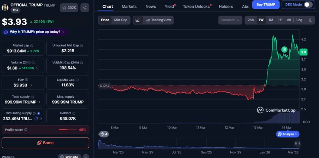319x158 pixels.
Task: Click the share icon beside the watchlist star
Action: [x=84, y=7]
